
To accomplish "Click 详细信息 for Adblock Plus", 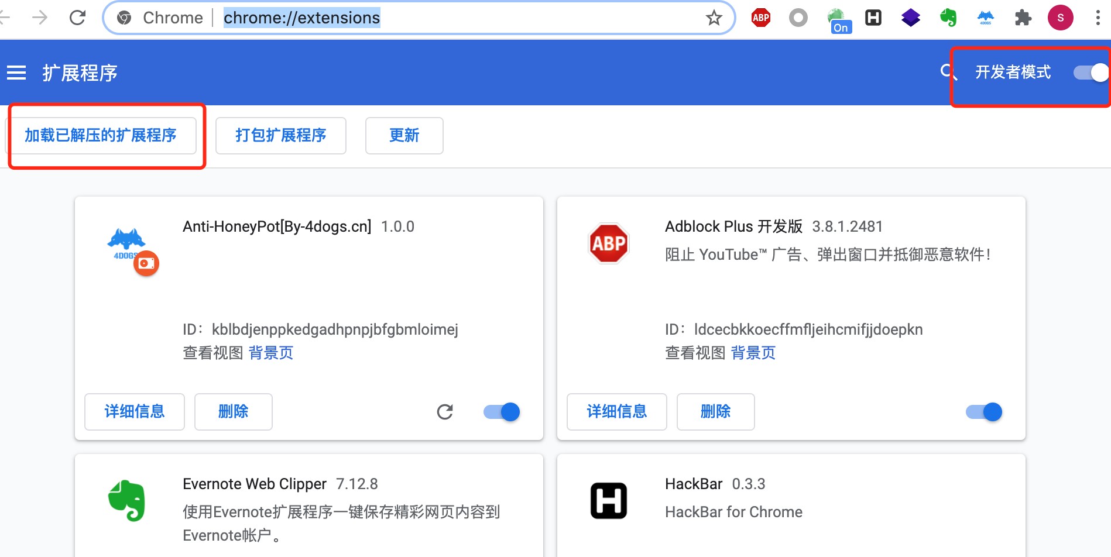I will tap(616, 412).
